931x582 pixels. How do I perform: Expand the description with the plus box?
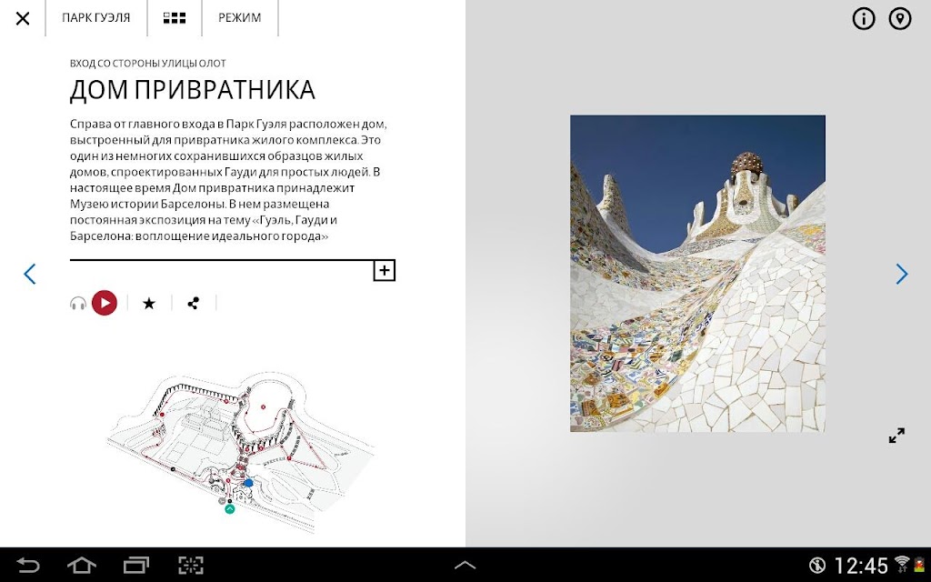(x=385, y=271)
